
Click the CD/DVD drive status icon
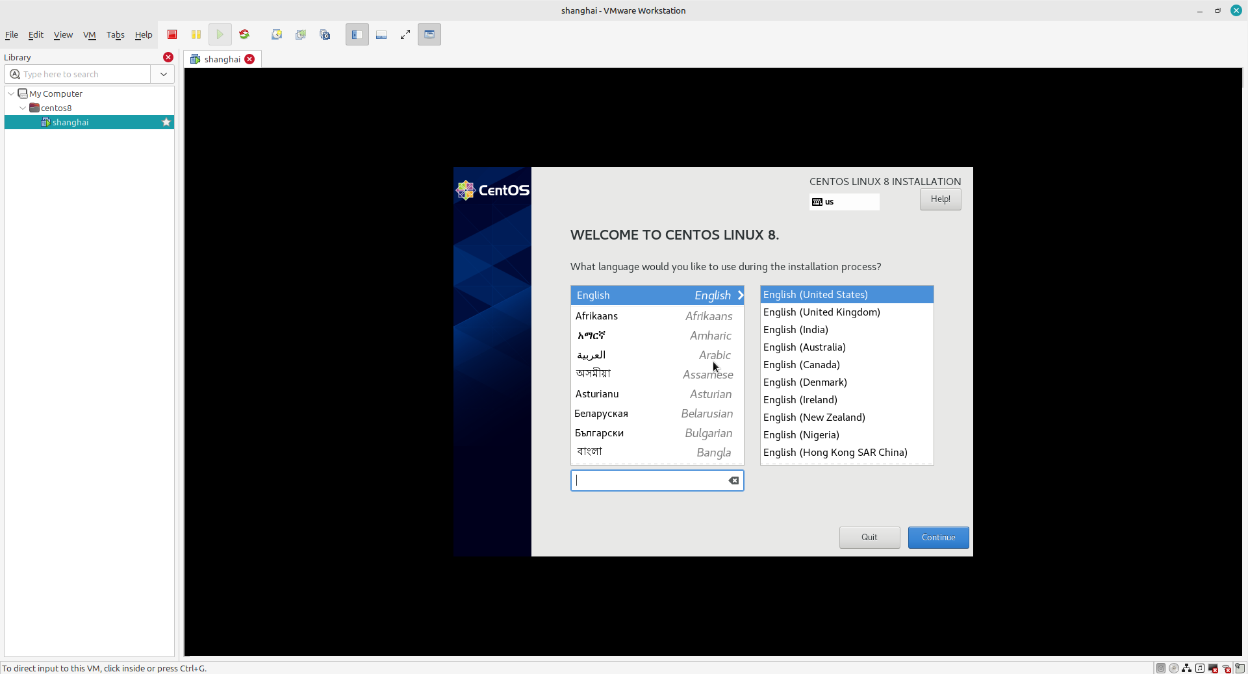point(1174,668)
